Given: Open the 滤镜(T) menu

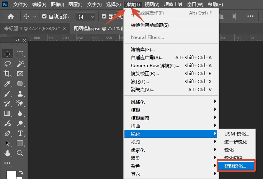Looking at the screenshot, I should 133,4.
